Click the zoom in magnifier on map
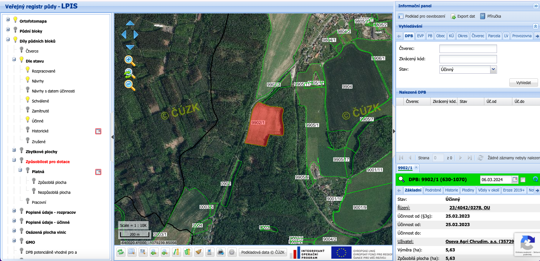Image resolution: width=540 pixels, height=261 pixels. click(130, 60)
